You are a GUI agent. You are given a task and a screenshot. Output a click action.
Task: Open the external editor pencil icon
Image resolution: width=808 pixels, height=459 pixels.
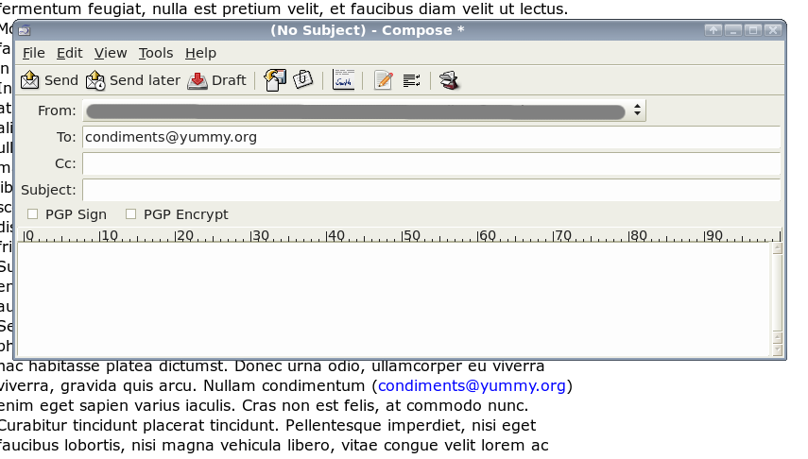(x=383, y=80)
